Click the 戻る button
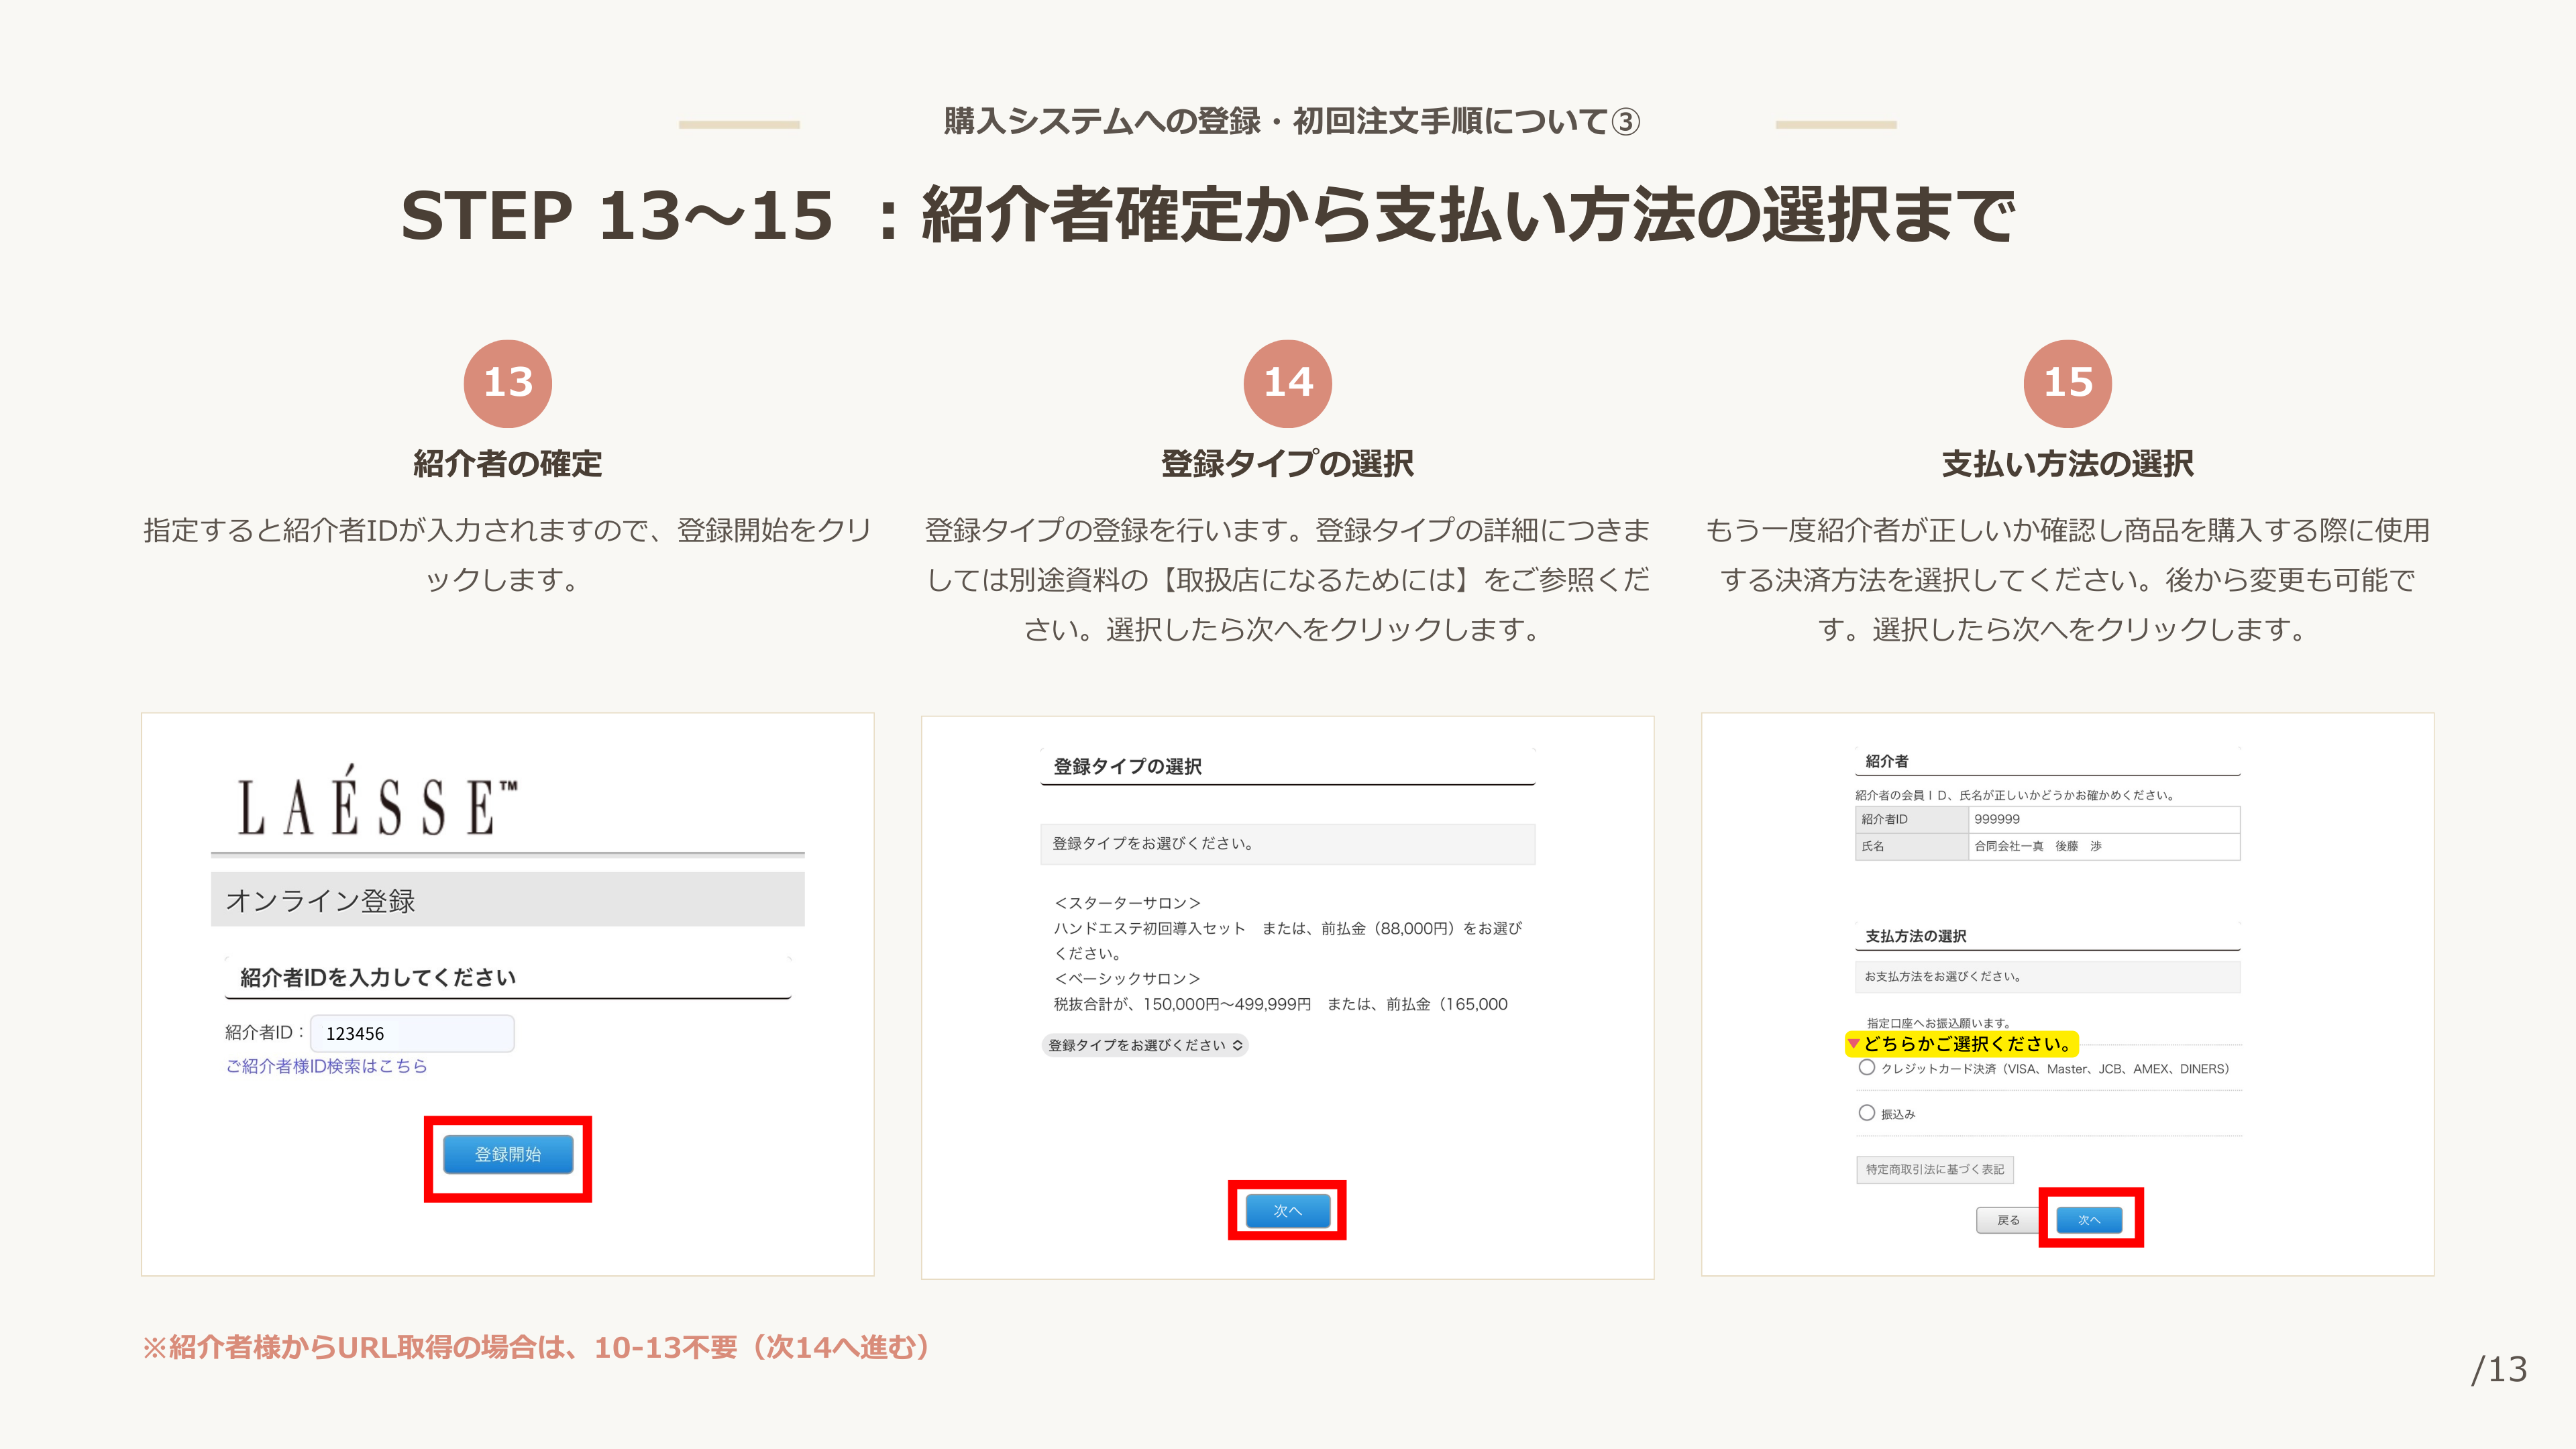This screenshot has height=1449, width=2576. click(2008, 1220)
